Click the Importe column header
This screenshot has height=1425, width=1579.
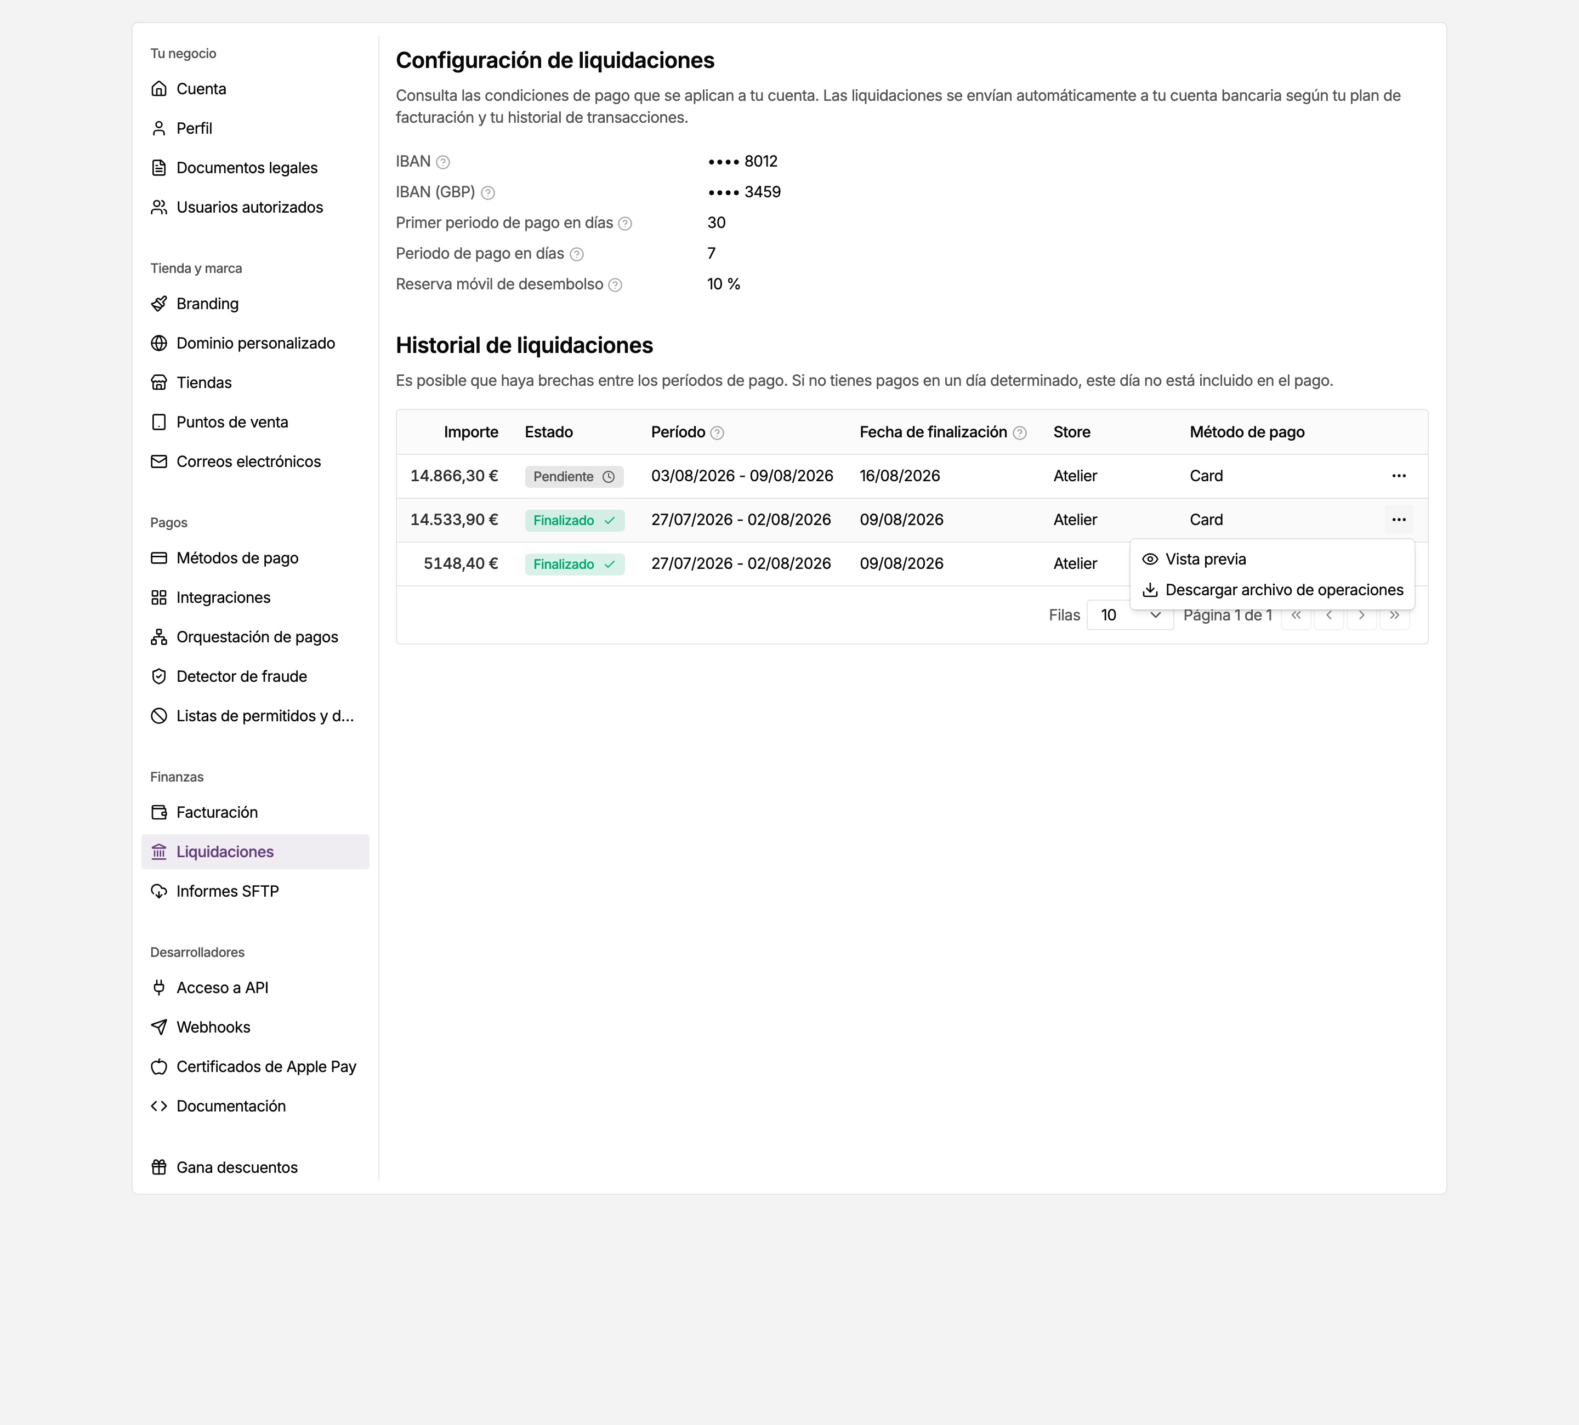tap(471, 432)
